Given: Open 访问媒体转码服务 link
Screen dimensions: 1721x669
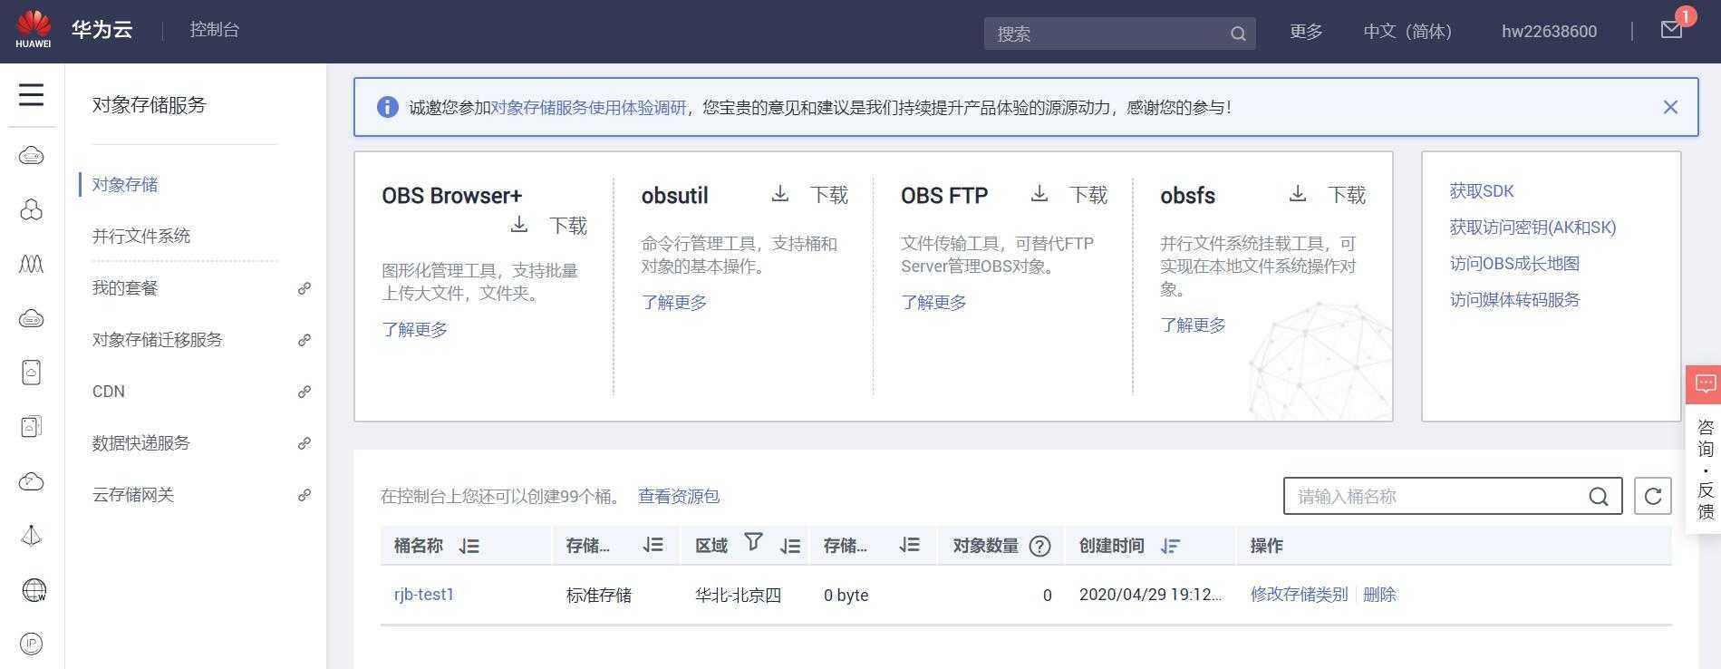Looking at the screenshot, I should point(1514,300).
